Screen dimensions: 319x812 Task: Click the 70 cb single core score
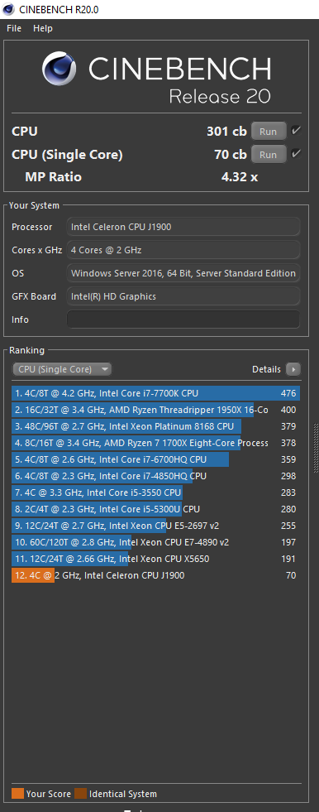230,154
